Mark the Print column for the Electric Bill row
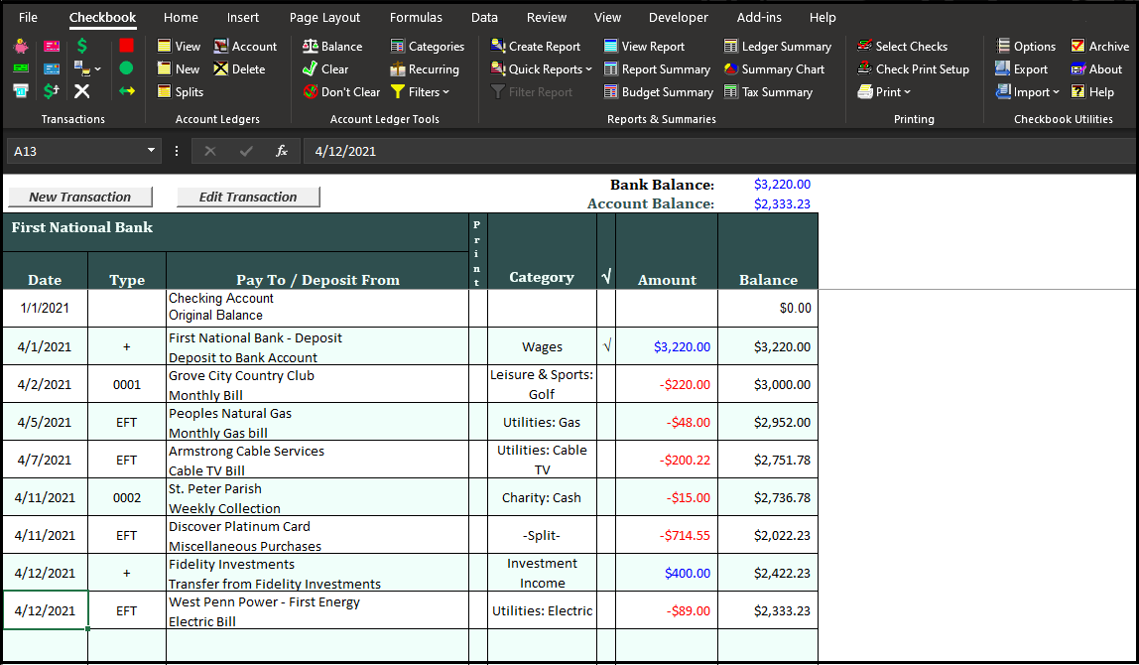The width and height of the screenshot is (1139, 665). pos(477,609)
